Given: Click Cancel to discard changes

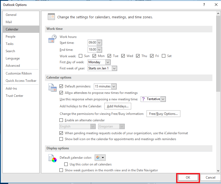Looking at the screenshot, I should [x=211, y=178].
